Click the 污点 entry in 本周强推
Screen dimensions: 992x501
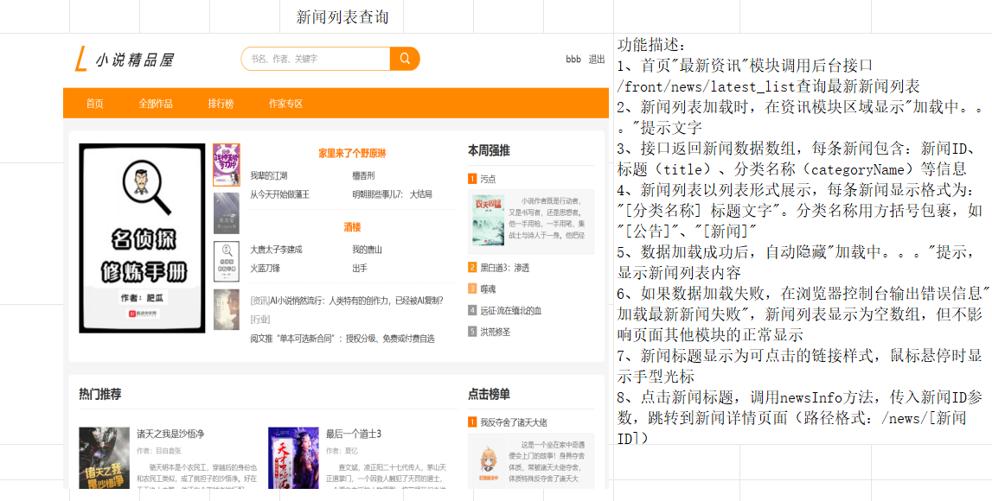click(x=488, y=179)
